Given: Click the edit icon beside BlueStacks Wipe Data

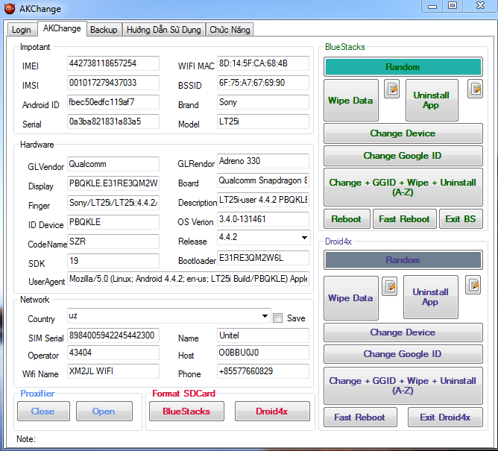Looking at the screenshot, I should [x=392, y=89].
